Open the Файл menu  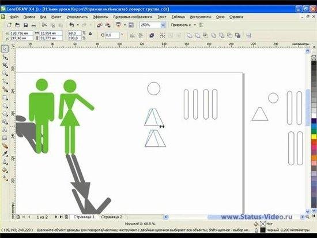point(14,17)
